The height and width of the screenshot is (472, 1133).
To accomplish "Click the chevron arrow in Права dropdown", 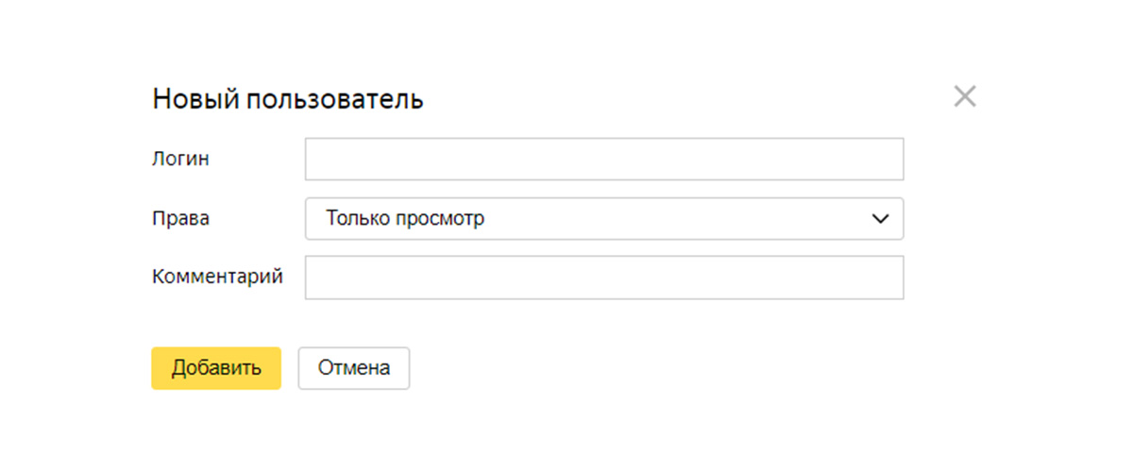I will coord(880,219).
